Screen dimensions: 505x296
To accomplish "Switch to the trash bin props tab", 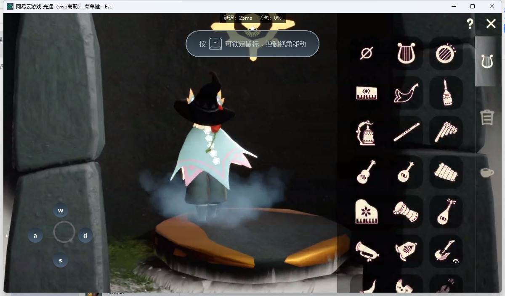I will point(487,117).
